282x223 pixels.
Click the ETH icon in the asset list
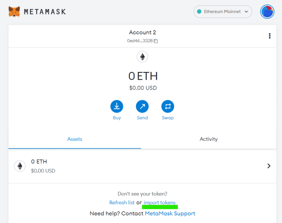tap(20, 166)
